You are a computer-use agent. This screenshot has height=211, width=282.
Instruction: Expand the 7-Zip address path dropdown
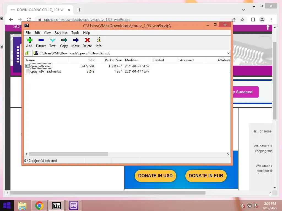point(228,53)
